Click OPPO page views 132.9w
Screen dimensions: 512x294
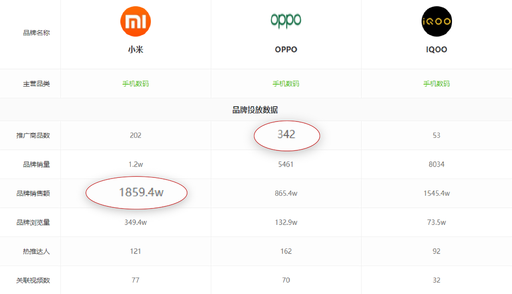click(x=286, y=222)
